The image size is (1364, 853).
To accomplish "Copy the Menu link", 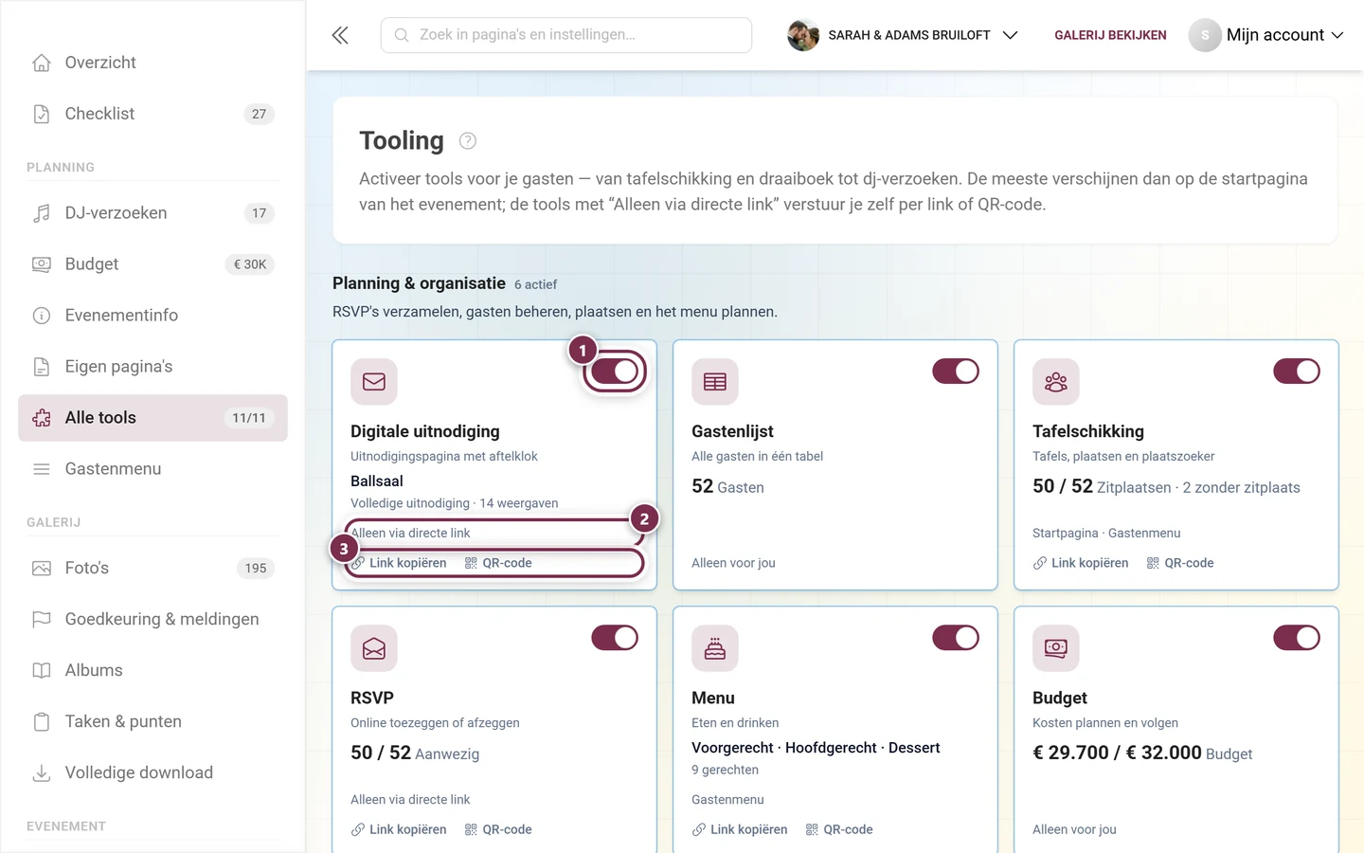I will click(x=740, y=829).
